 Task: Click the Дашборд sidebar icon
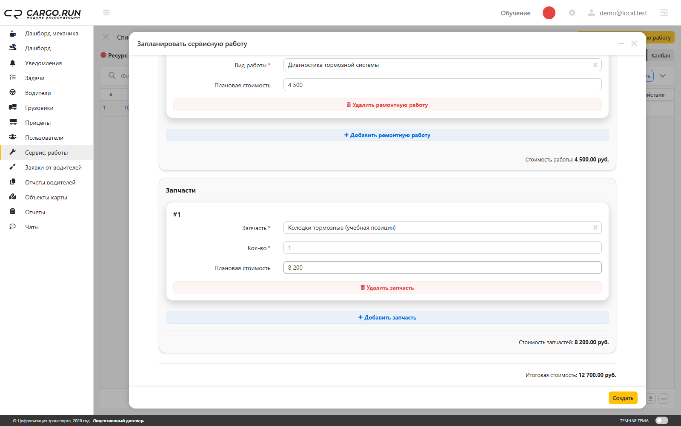point(13,48)
